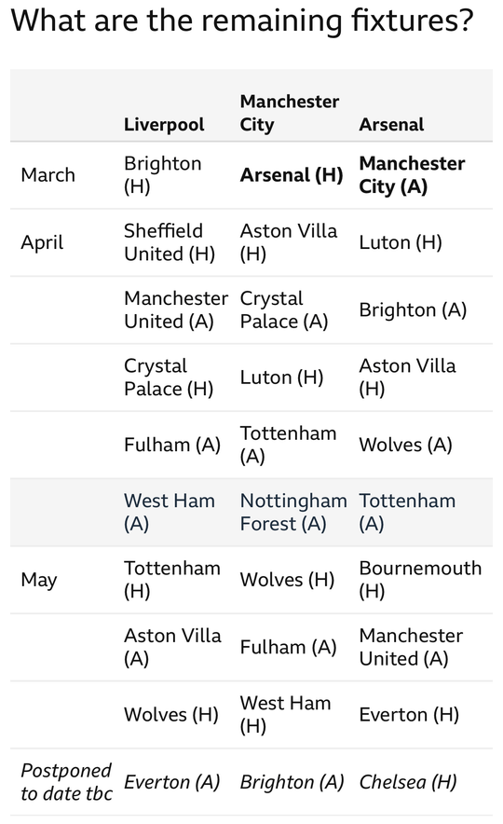Select the Fulham (A) Liverpool fixture
503x824 pixels.
tap(172, 446)
